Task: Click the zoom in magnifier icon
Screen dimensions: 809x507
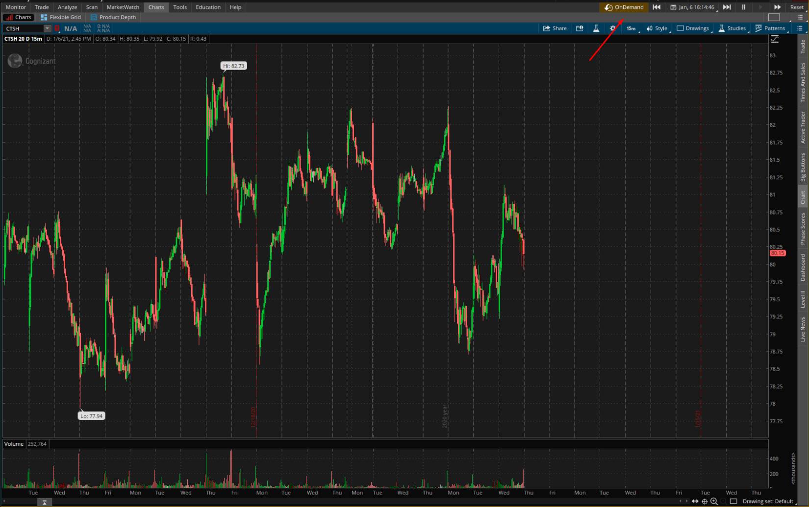Action: click(714, 501)
